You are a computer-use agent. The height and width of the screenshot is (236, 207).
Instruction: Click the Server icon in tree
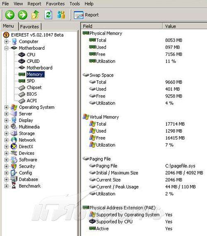tap(14, 113)
